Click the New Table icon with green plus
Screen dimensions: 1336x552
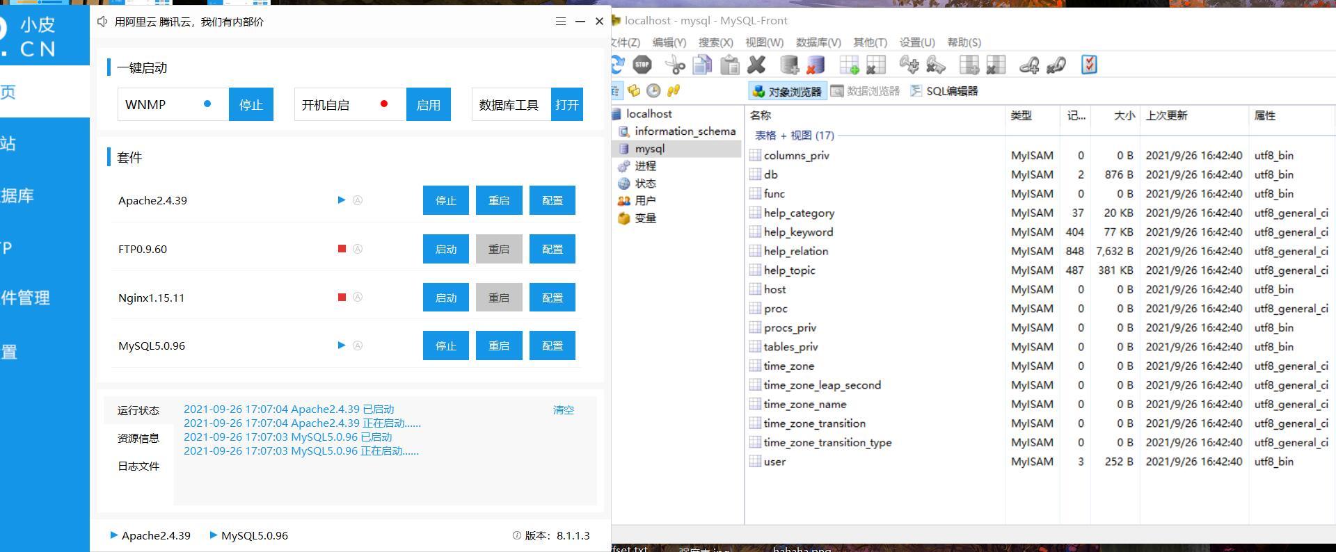coord(849,65)
